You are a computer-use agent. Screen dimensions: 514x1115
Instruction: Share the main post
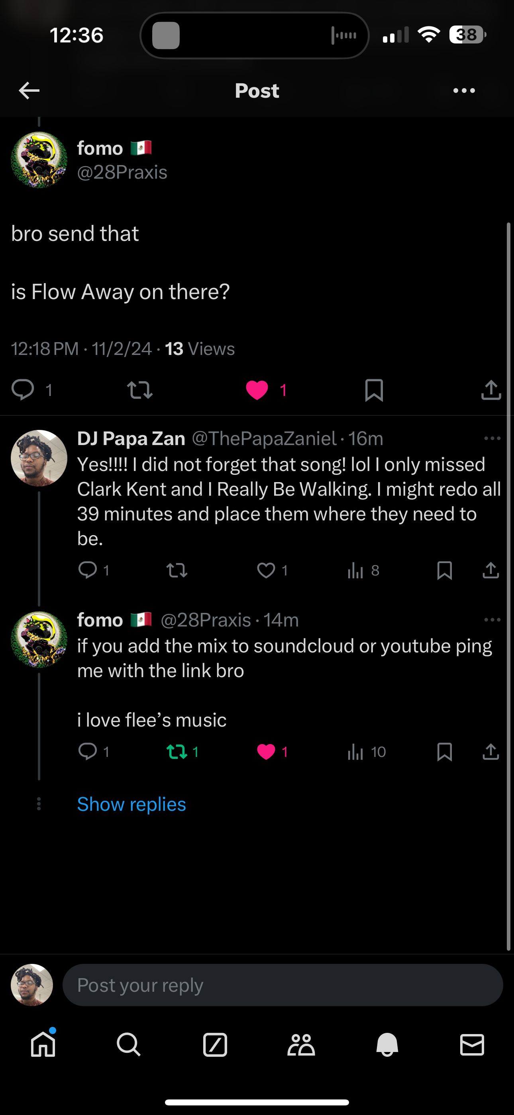(x=490, y=390)
